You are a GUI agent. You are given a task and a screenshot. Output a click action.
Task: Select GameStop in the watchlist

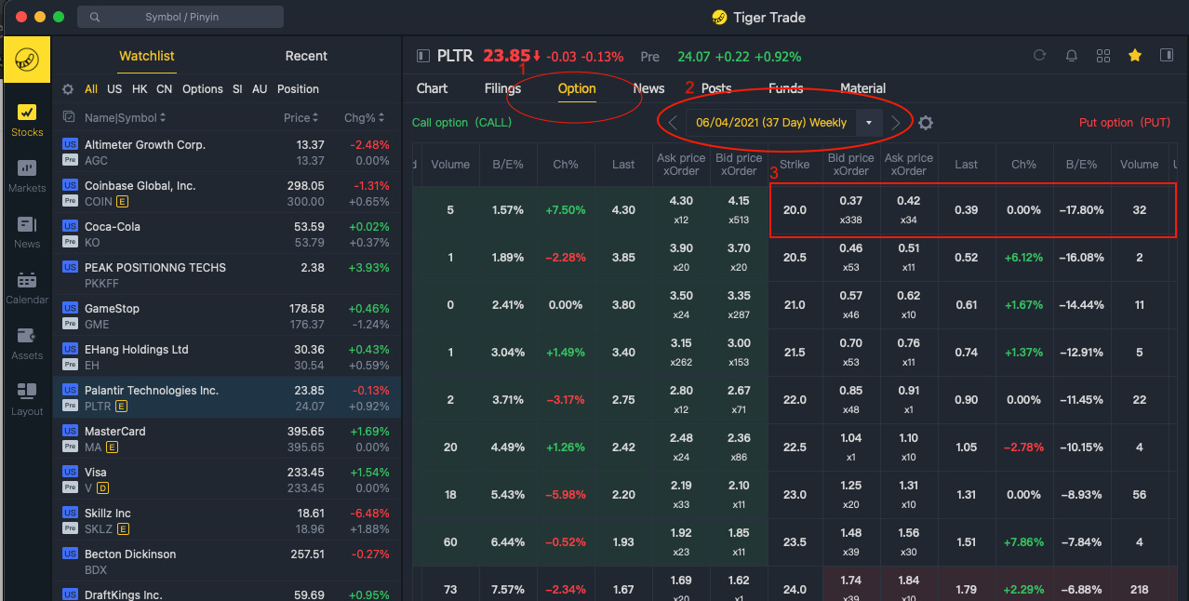click(227, 316)
